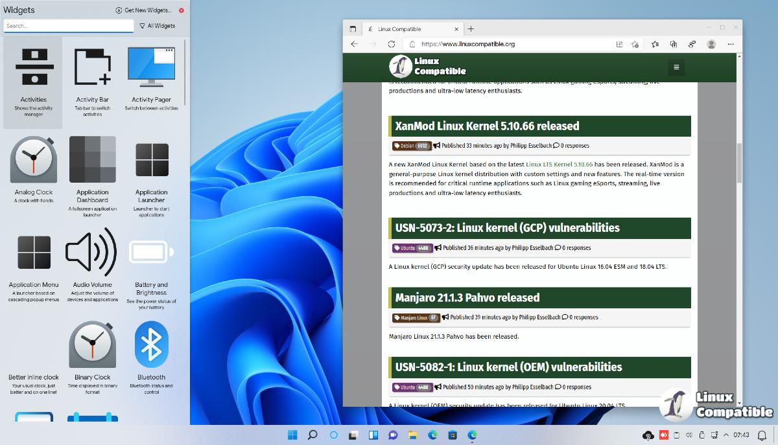Refresh the browser page
Viewport: 778px width, 445px height.
coord(392,44)
